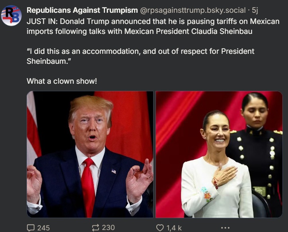Open the left photo of the man in red tie
This screenshot has height=232, width=288.
tap(90, 154)
